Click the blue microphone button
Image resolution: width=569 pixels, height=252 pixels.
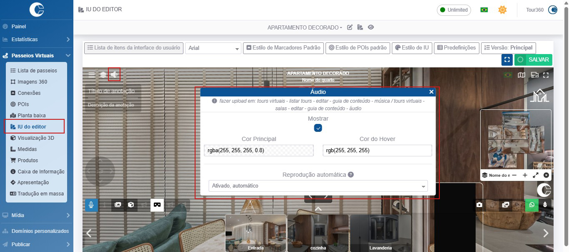pos(91,205)
